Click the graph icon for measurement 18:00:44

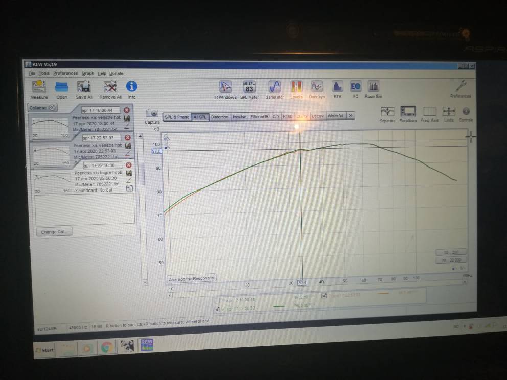coord(127,118)
